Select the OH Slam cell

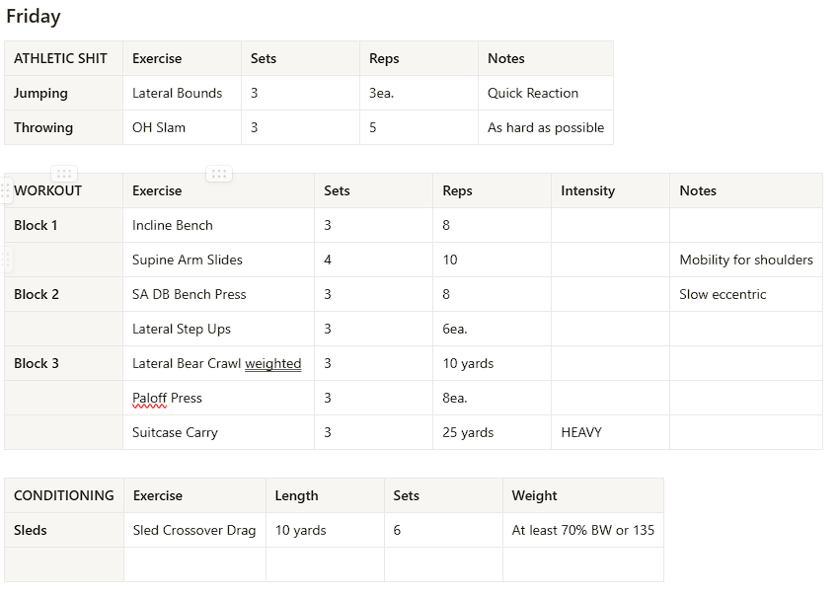pos(159,127)
